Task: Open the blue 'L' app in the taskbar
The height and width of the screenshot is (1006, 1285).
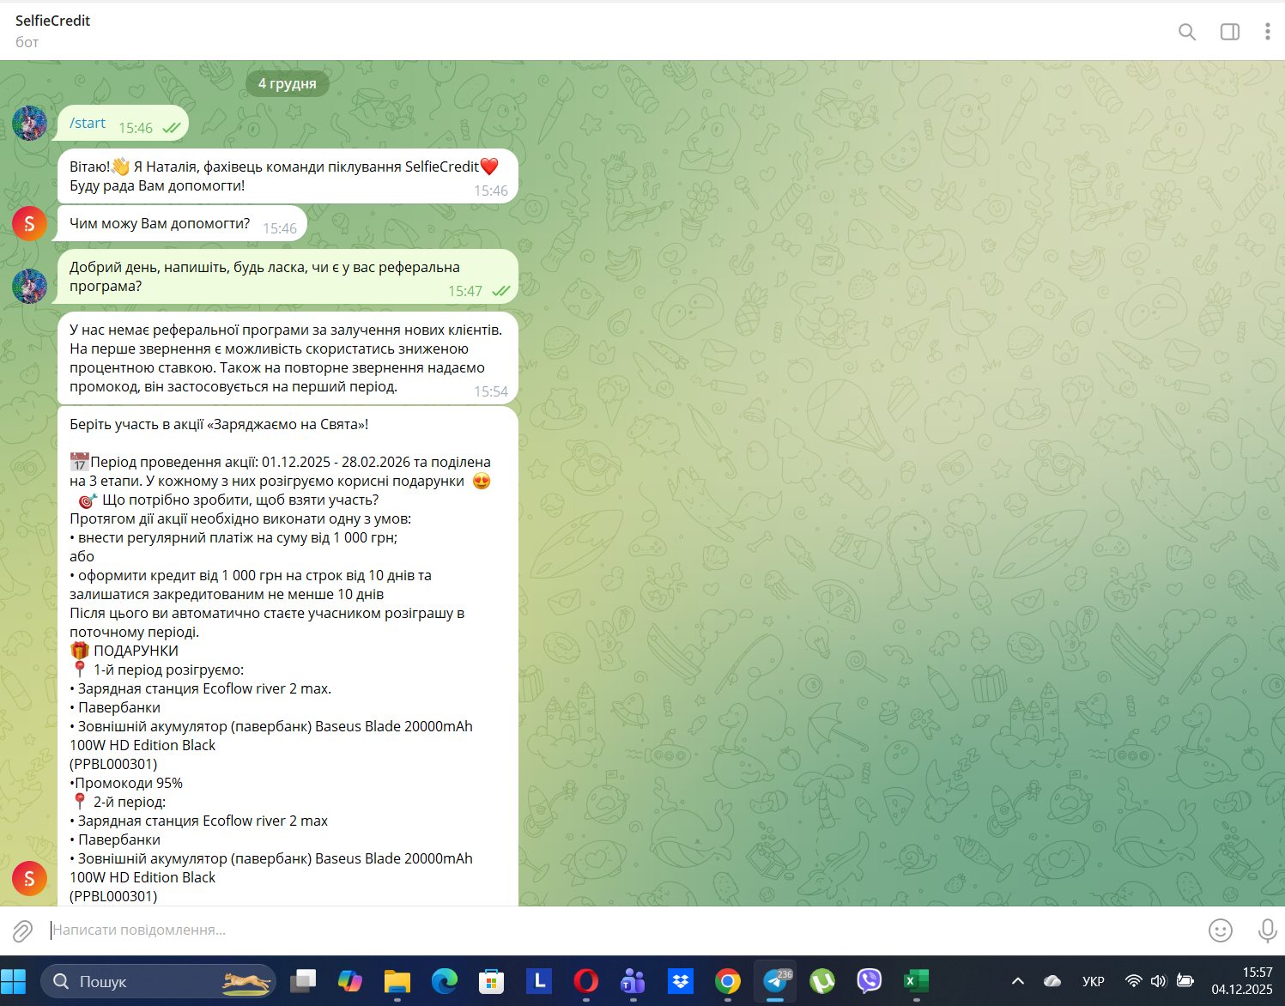Action: [x=539, y=980]
